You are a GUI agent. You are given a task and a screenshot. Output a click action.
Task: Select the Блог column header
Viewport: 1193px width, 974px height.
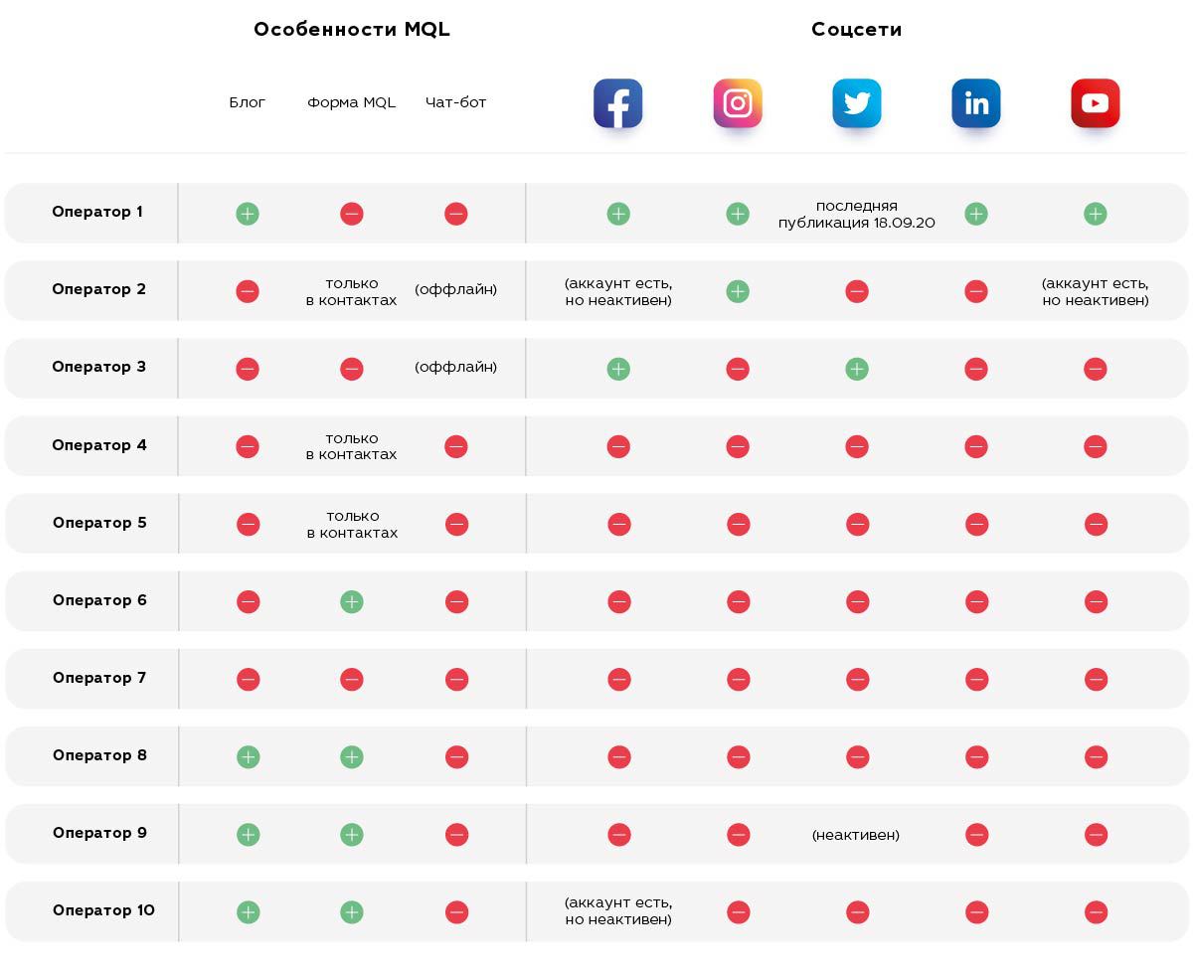tap(248, 102)
